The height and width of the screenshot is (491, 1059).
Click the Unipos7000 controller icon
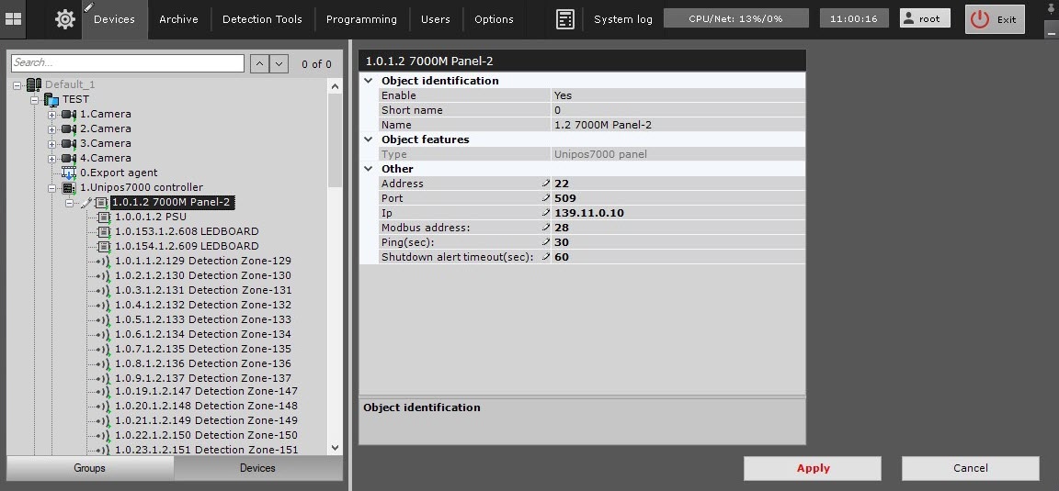click(x=69, y=187)
